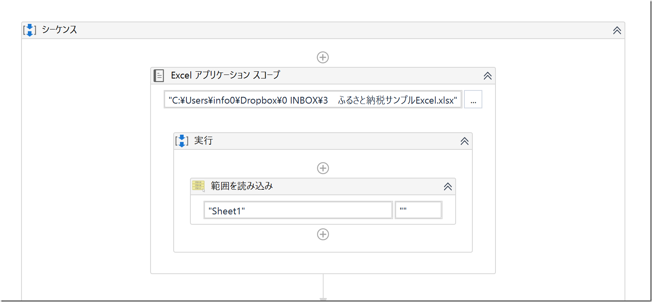Collapse the シーケンス container
Viewport: 652px width, 302px height.
point(617,30)
